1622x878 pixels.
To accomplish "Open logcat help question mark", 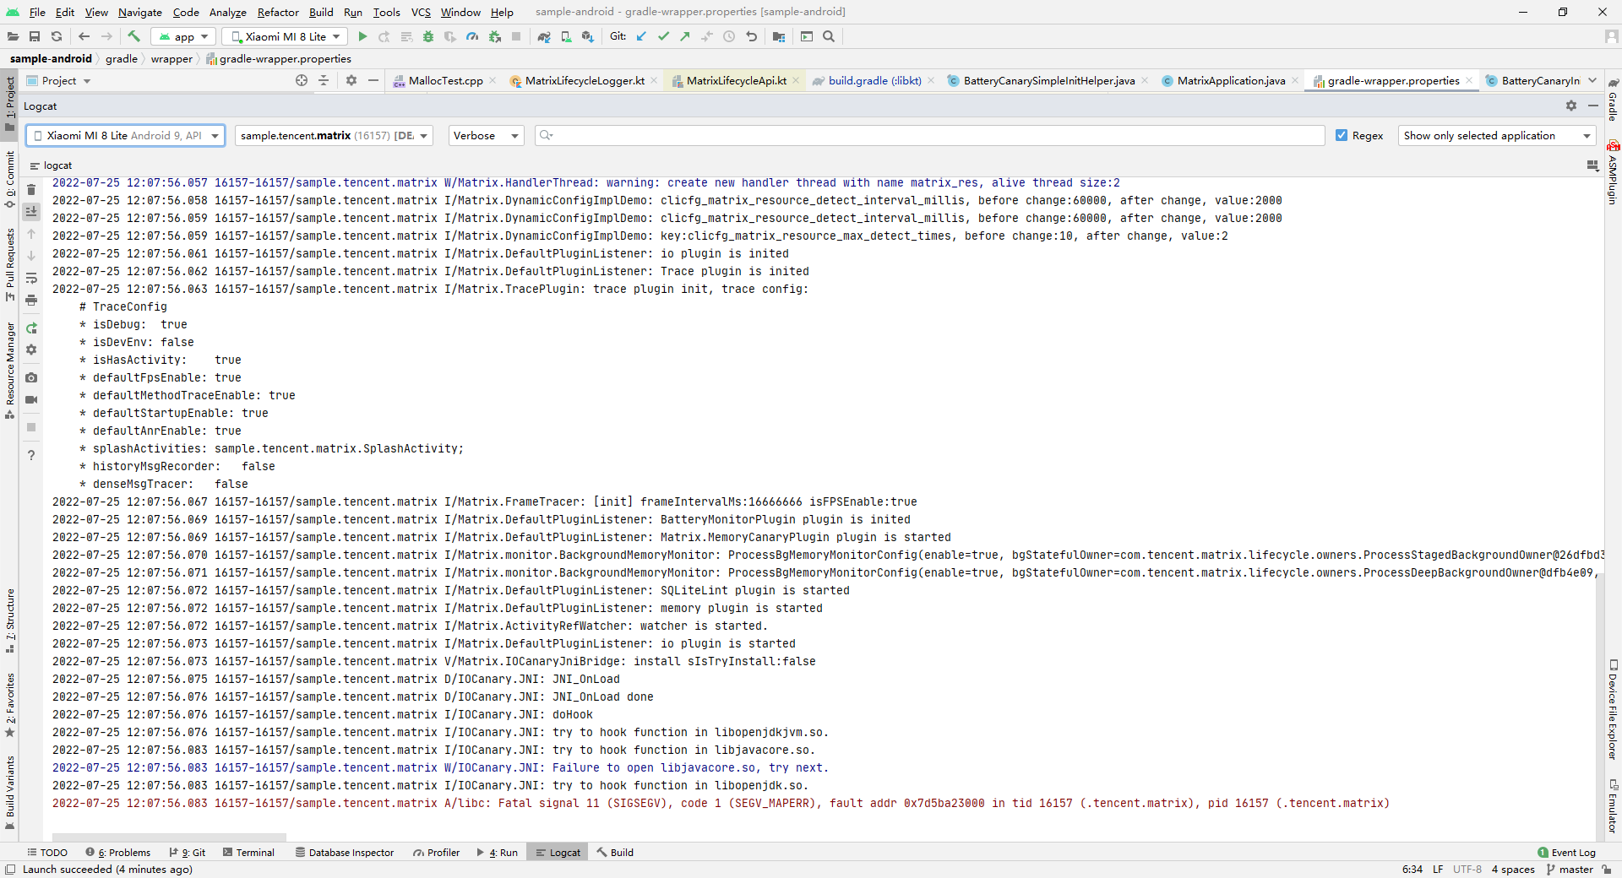I will [31, 455].
